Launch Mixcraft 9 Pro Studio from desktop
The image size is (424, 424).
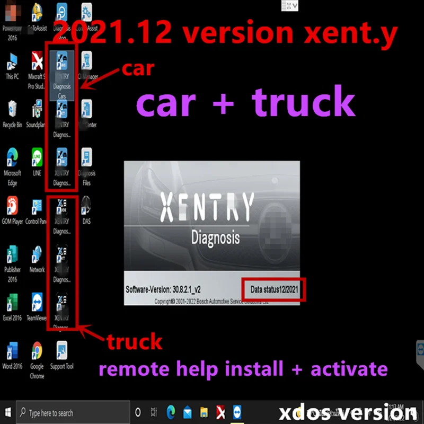pyautogui.click(x=37, y=70)
